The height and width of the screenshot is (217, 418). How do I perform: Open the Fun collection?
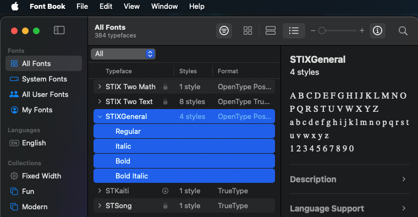coord(43,191)
